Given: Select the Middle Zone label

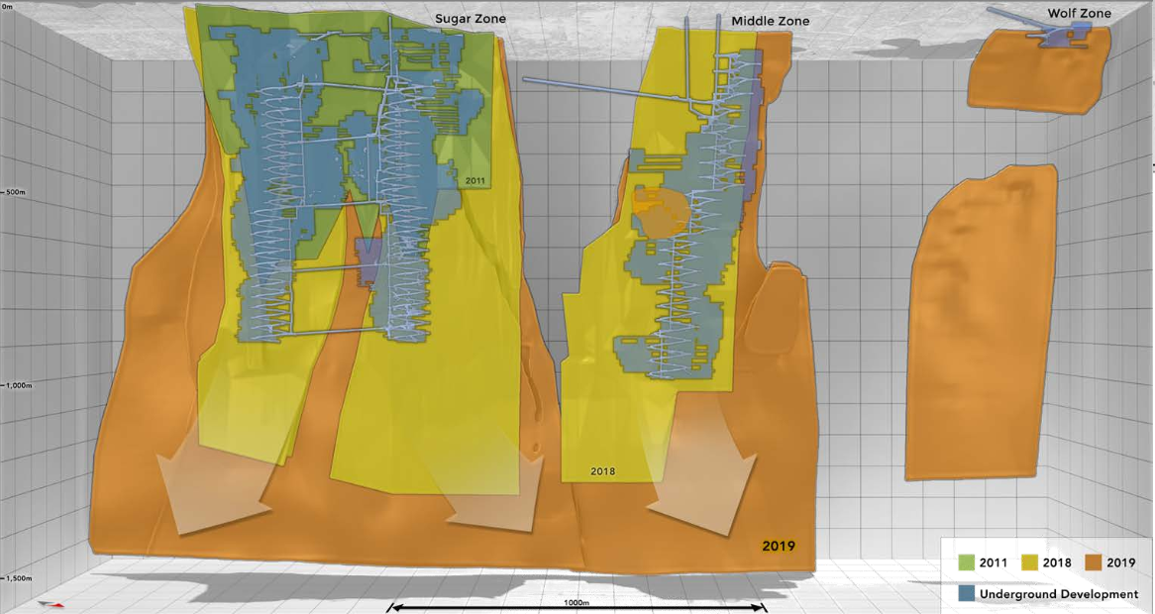Looking at the screenshot, I should click(770, 22).
